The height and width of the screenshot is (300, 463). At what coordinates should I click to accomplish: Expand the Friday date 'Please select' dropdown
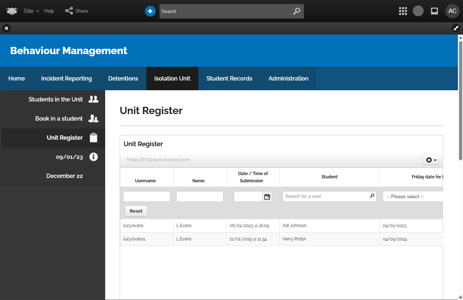[x=413, y=197]
